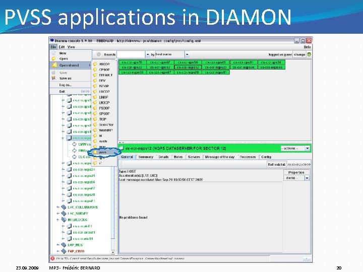Expand the LHC_COLLIMATORS tree node
Screen dimensions: 363x272
[x=58, y=207]
